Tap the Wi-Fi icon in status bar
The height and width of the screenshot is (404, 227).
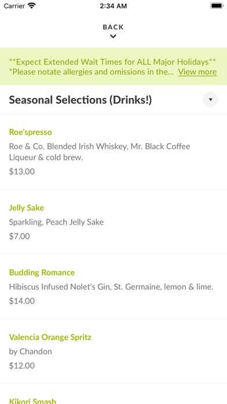click(32, 6)
